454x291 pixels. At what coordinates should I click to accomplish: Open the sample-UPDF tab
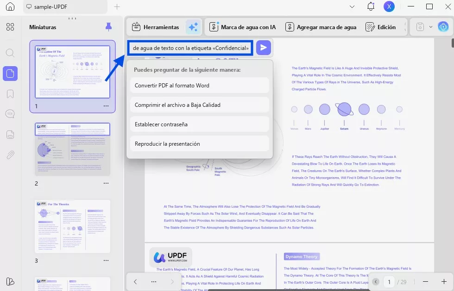(65, 6)
